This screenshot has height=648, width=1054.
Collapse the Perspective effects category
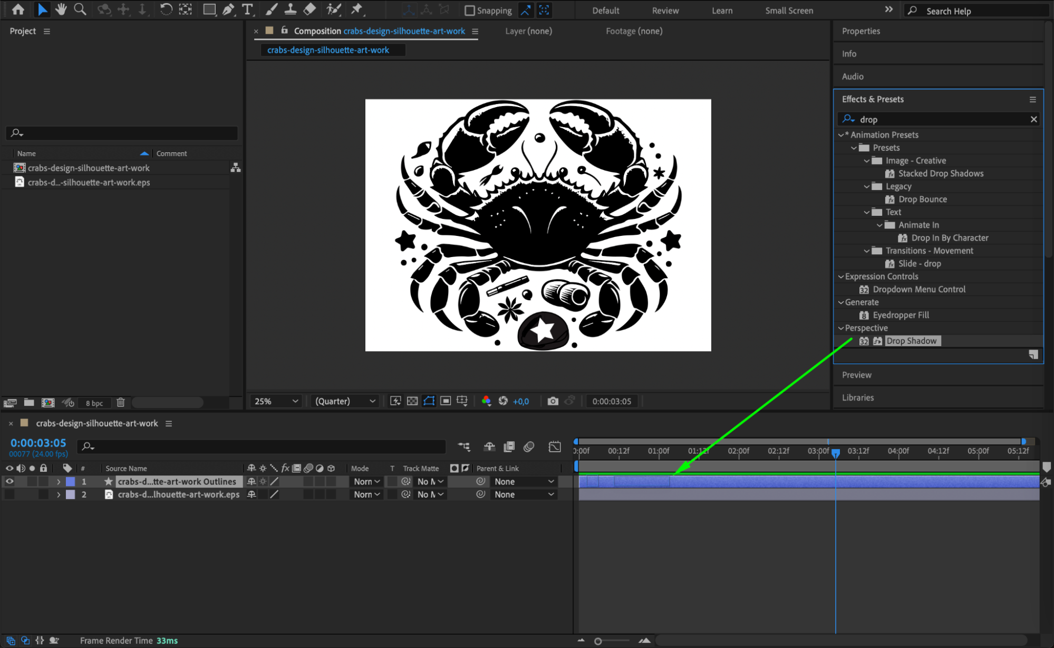(841, 328)
